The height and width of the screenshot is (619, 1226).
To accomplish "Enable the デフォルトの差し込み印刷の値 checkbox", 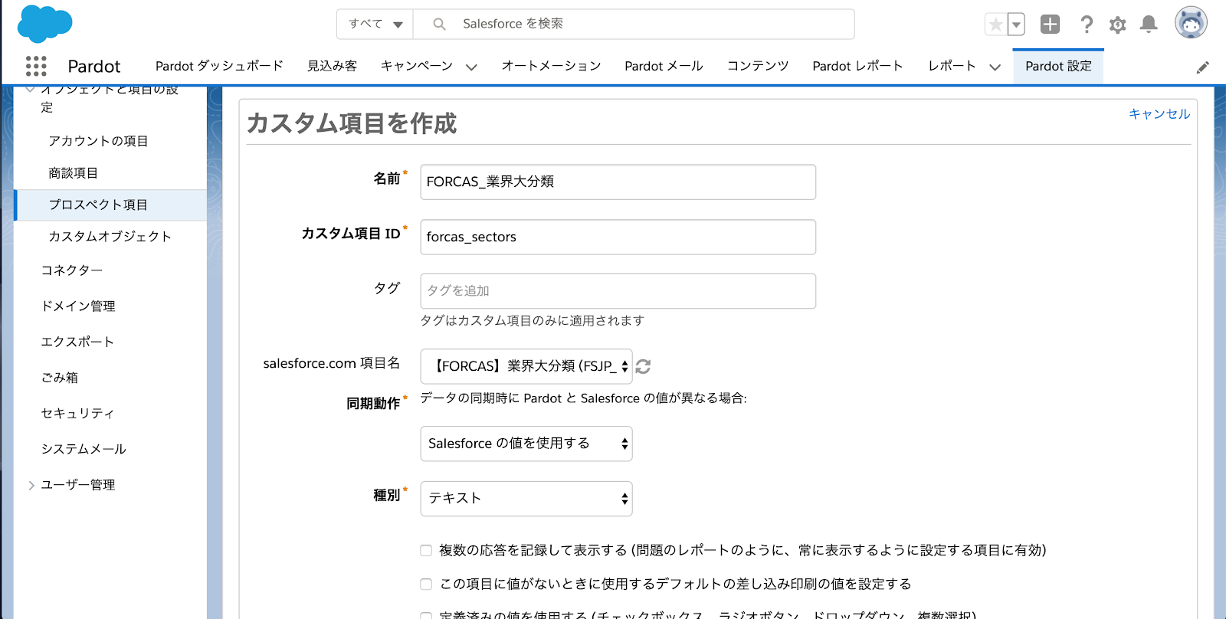I will 426,584.
